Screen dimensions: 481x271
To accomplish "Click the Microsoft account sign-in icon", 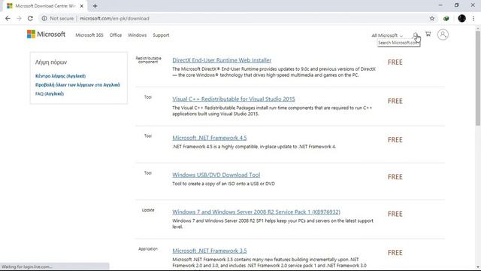I will point(443,35).
